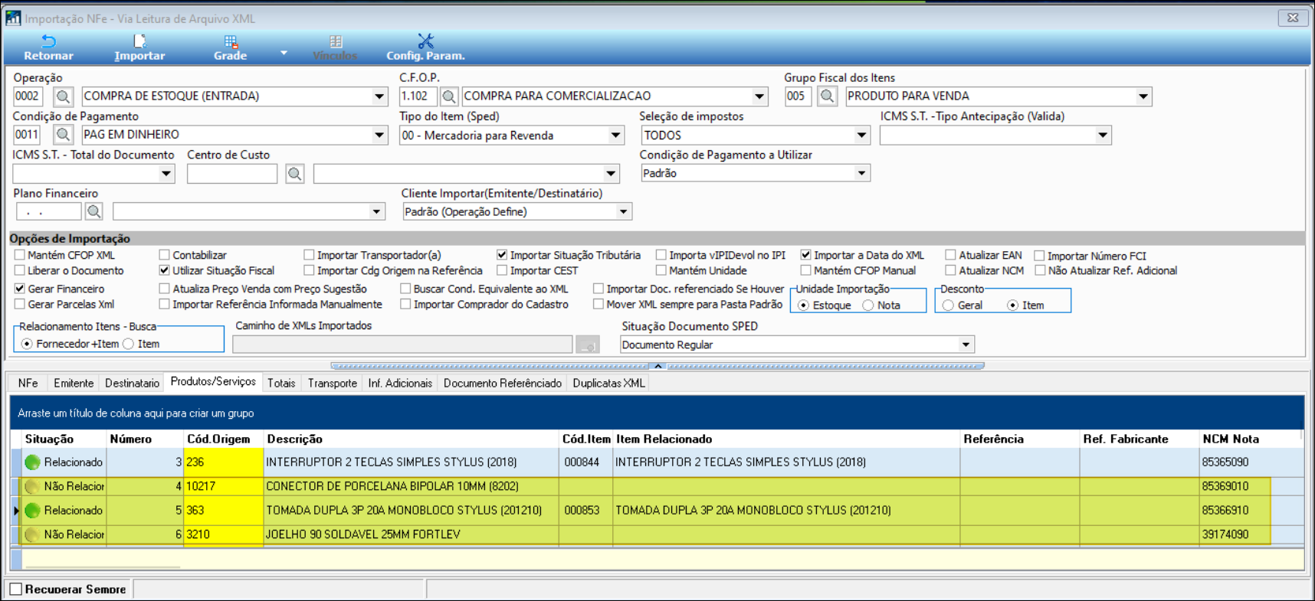Uncheck Gerar Financeiro option
This screenshot has height=601, width=1315.
(20, 289)
